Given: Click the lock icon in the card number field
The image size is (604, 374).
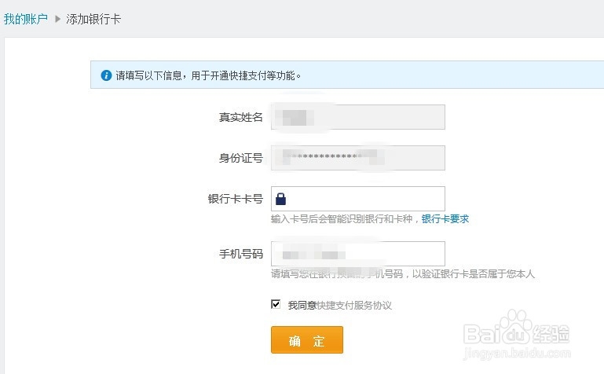Looking at the screenshot, I should coord(280,199).
